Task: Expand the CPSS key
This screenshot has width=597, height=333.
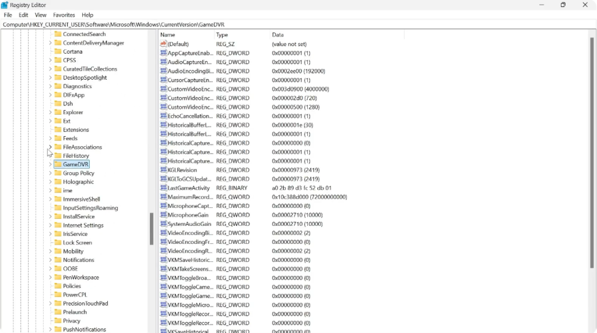Action: [50, 60]
